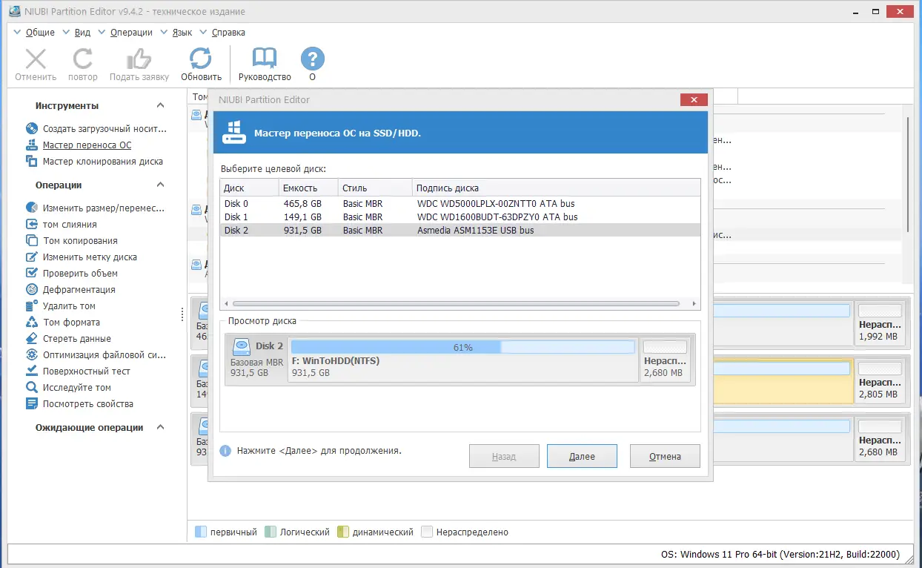Image resolution: width=922 pixels, height=568 pixels.
Task: Click the Диск column header
Action: tap(250, 188)
